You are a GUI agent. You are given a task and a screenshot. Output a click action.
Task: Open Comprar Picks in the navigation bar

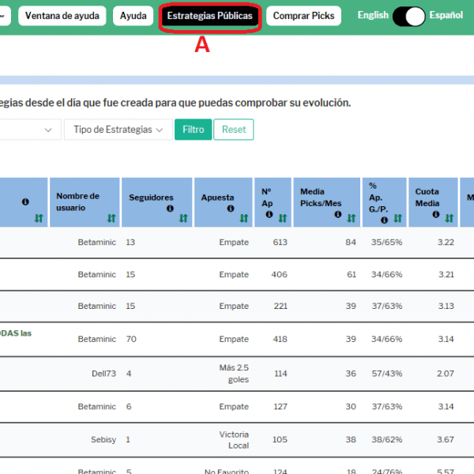pos(303,16)
